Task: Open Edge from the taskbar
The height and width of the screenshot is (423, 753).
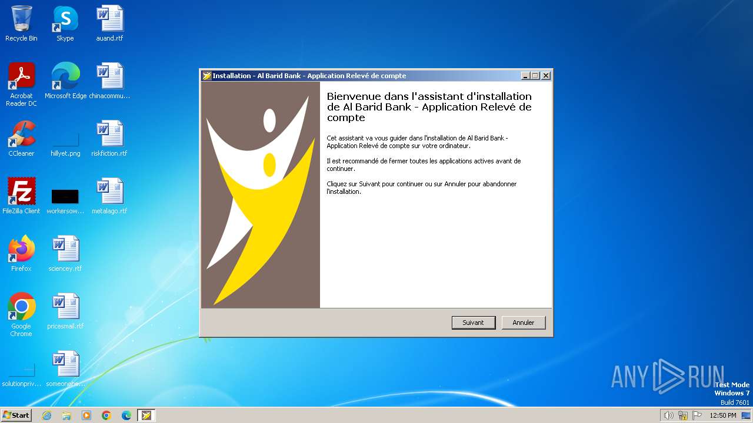Action: tap(126, 415)
